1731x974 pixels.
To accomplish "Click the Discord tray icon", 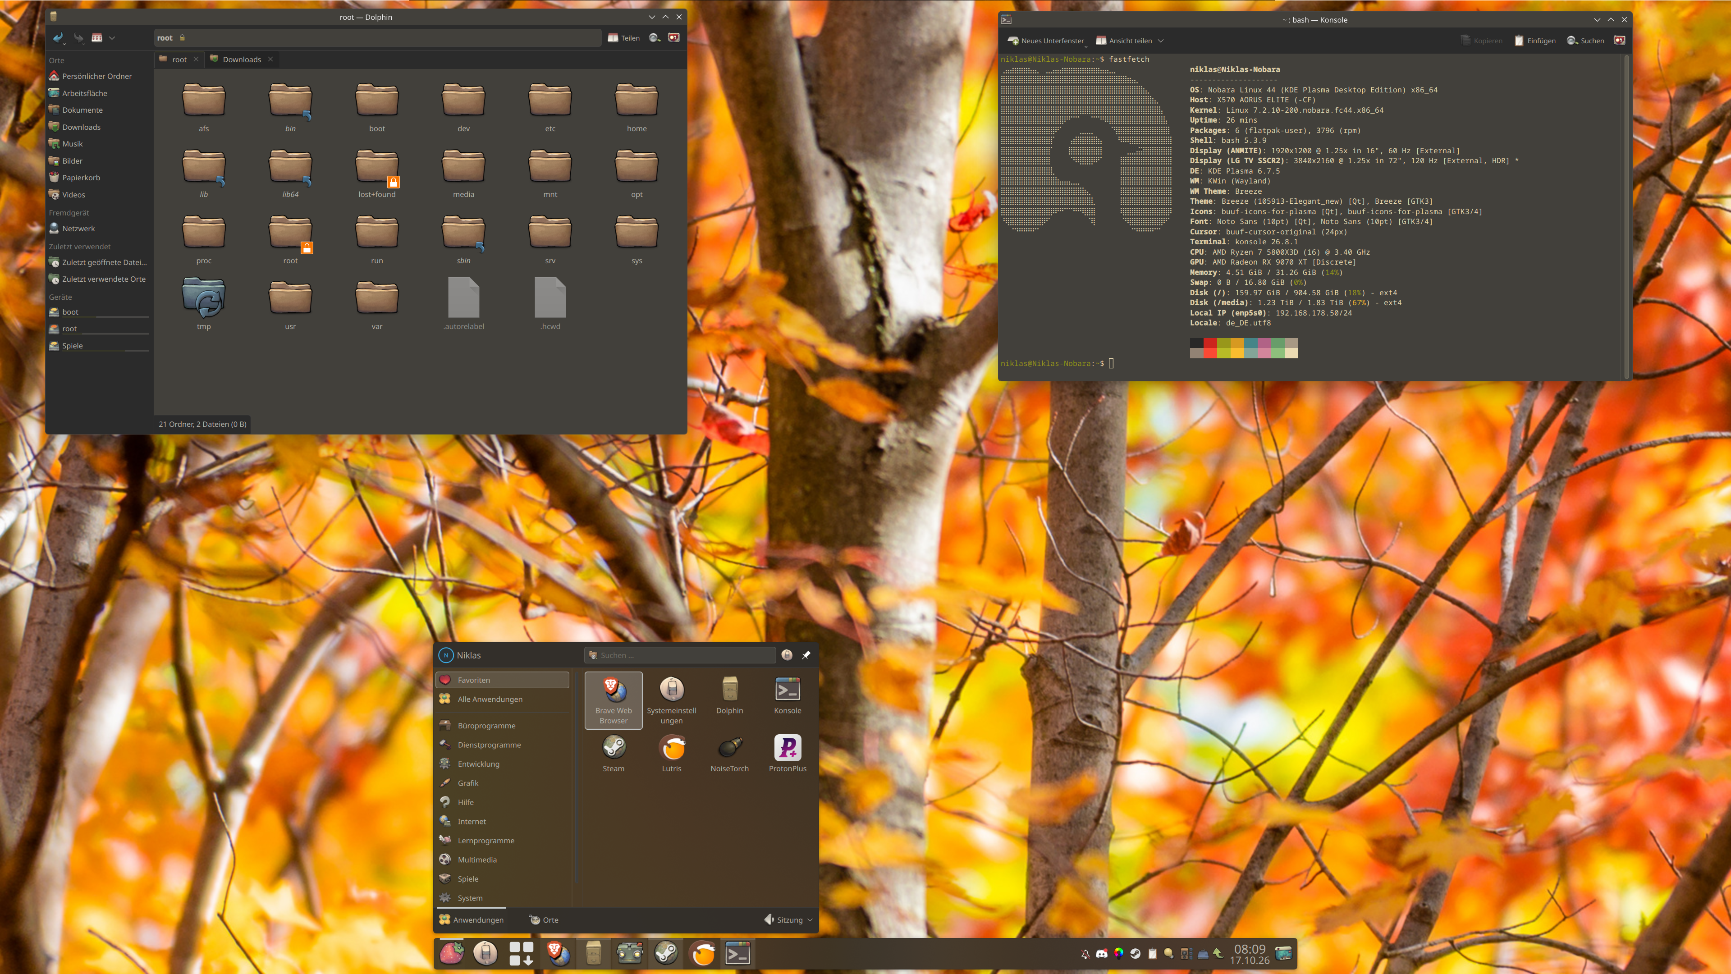I will [1102, 954].
